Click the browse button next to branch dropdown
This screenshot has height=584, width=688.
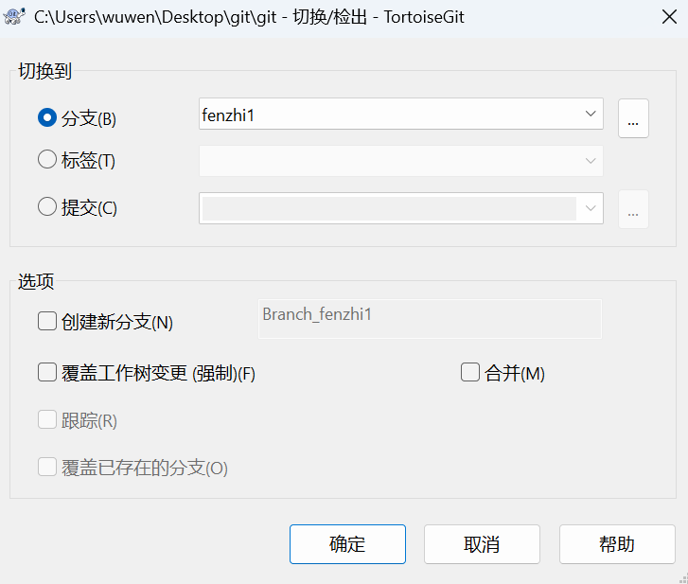pos(633,118)
